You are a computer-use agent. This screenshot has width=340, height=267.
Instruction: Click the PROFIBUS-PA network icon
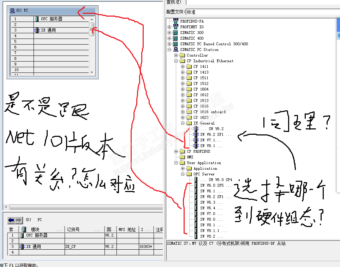175,21
